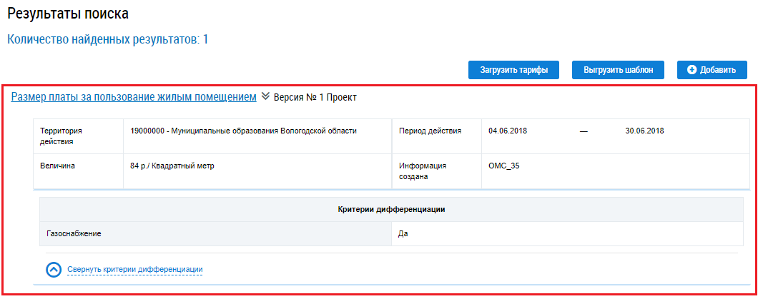Click the 84 р./ Квадратный метр value

pos(172,166)
